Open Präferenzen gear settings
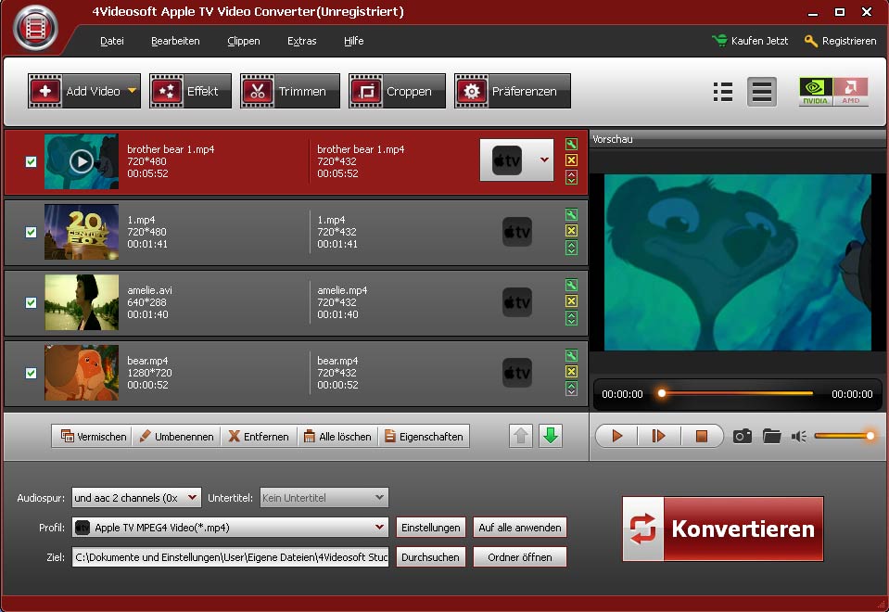 pos(512,91)
